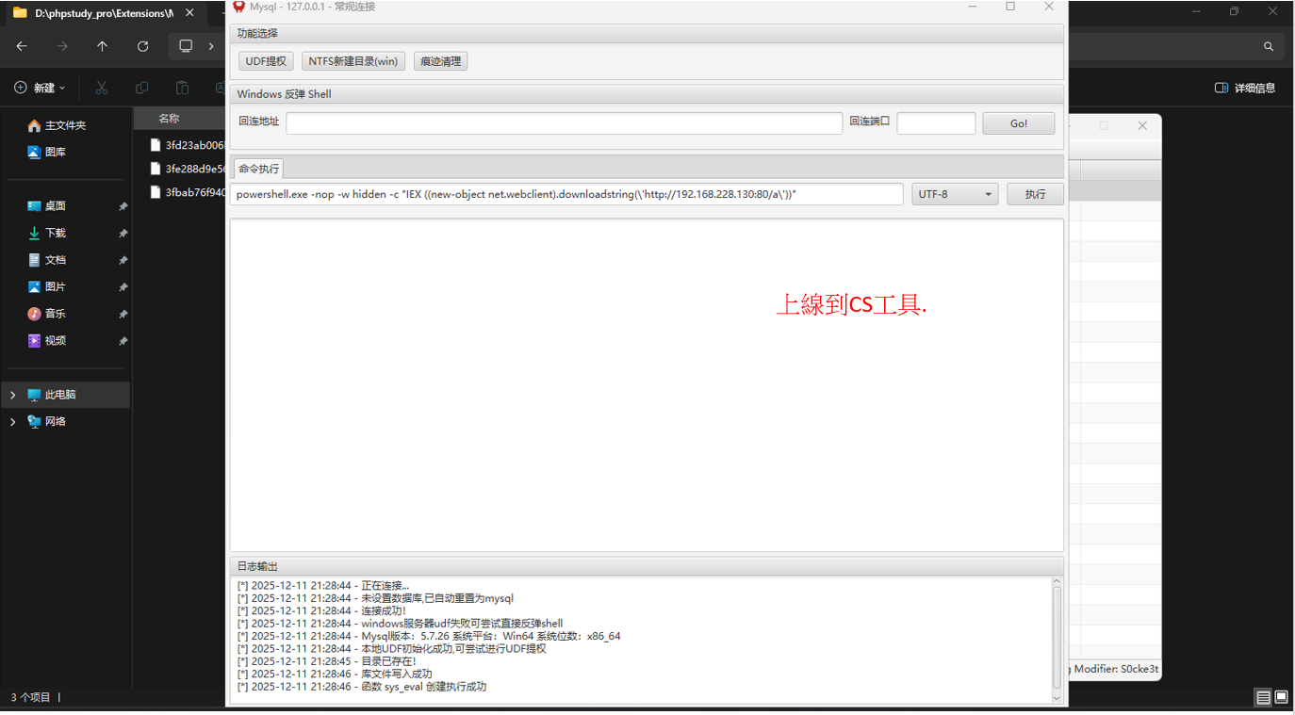Close the D:\phpstudy_pro Explorer tab
Viewport: 1295px width, 715px height.
190,13
